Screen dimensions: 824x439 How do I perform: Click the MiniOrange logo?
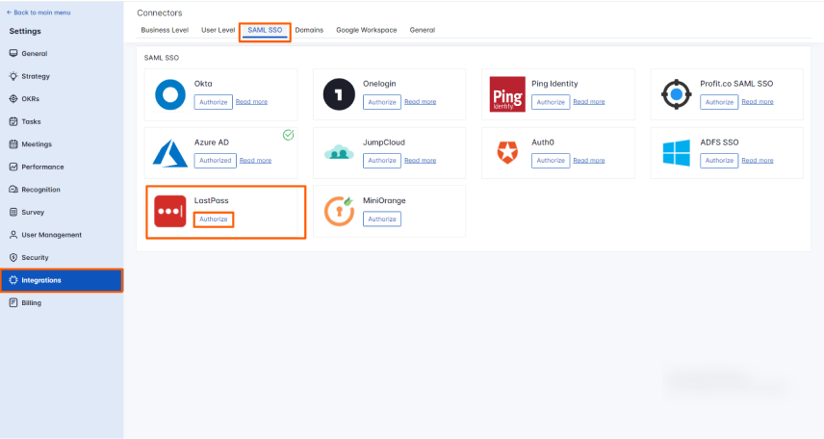[x=339, y=211]
